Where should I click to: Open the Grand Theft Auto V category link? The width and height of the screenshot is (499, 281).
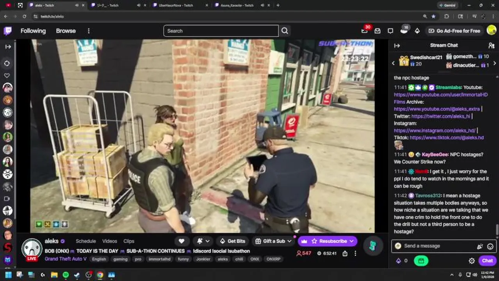(66, 259)
